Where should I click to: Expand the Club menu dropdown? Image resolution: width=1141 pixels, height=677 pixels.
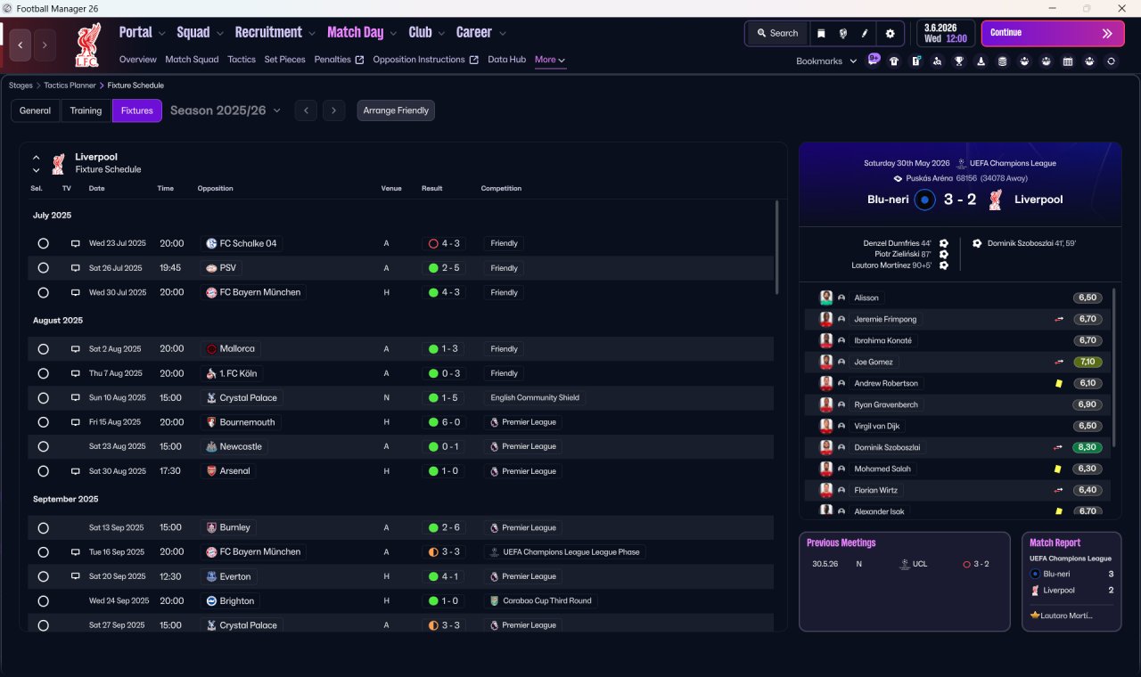[440, 34]
